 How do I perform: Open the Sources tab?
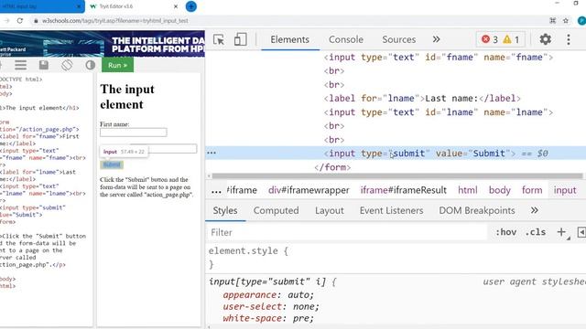point(399,39)
